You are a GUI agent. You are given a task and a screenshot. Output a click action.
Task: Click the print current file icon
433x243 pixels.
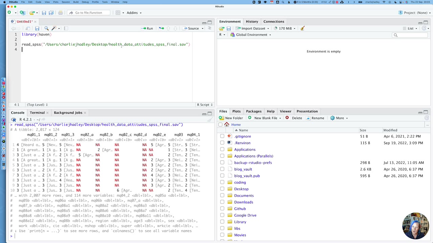pyautogui.click(x=60, y=13)
